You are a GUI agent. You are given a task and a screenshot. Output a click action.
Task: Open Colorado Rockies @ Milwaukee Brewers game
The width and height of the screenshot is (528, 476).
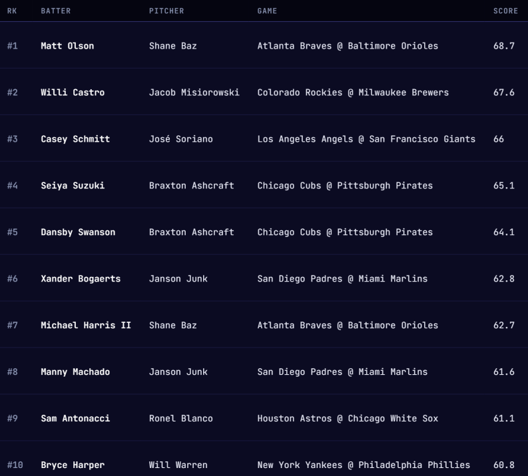pos(353,93)
